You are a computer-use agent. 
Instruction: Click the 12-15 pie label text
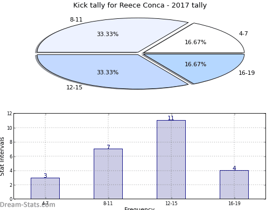(74, 87)
